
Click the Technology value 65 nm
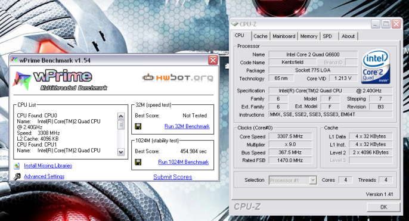[x=281, y=78]
